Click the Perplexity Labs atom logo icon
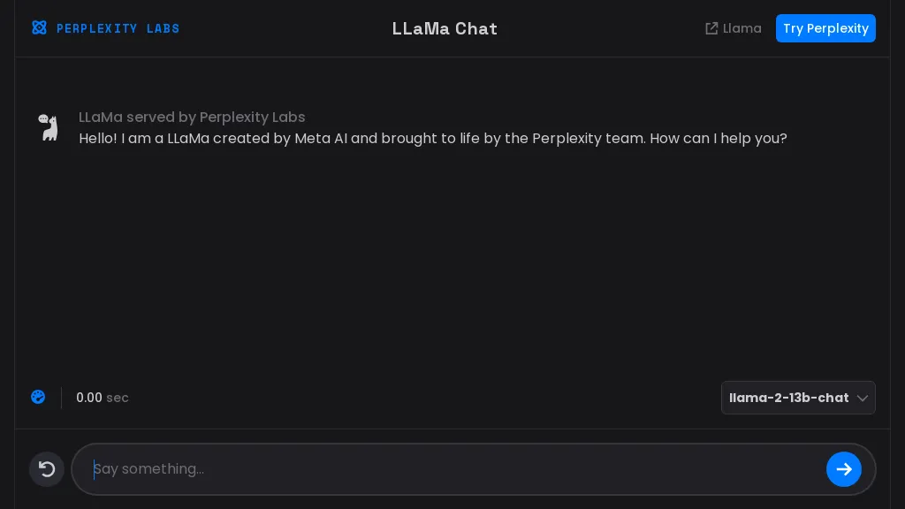 (x=39, y=27)
